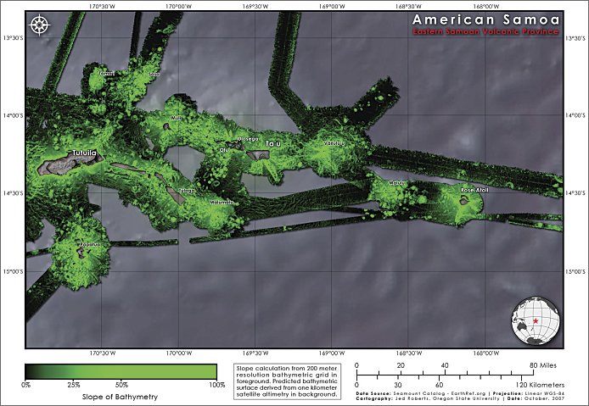Viewport: 589px width, 406px height.
Task: Click the 14°30'S label on the left edge
Action: pyautogui.click(x=14, y=193)
